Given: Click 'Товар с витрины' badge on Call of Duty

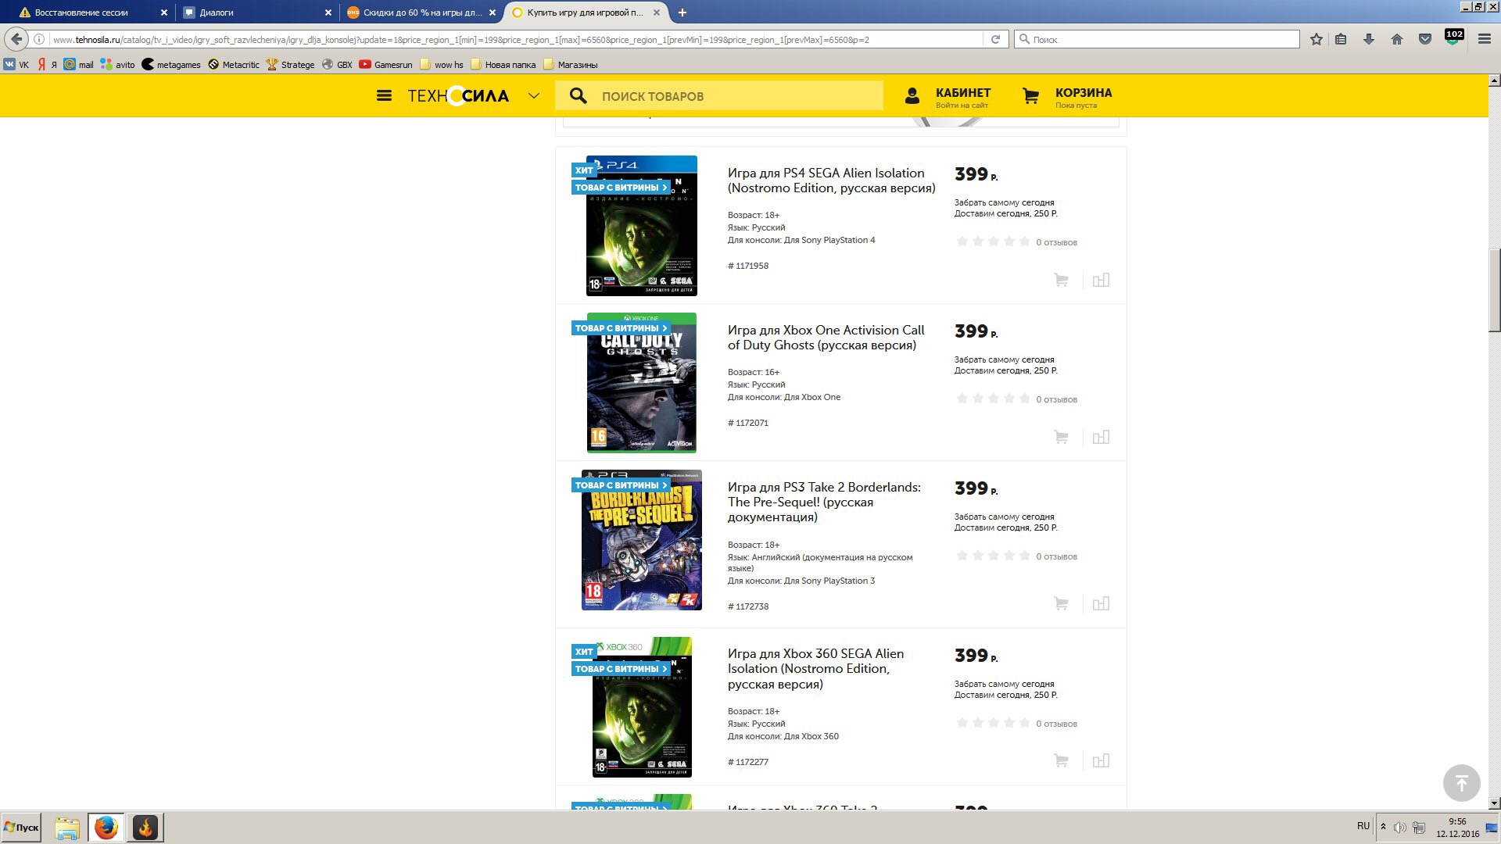Looking at the screenshot, I should [x=621, y=328].
